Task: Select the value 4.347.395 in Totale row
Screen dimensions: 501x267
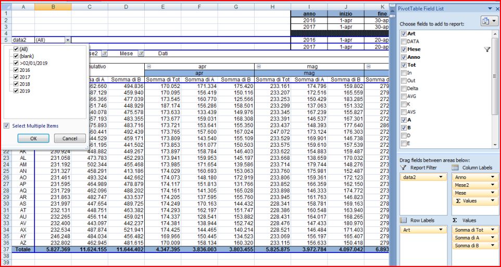Action: click(162, 249)
